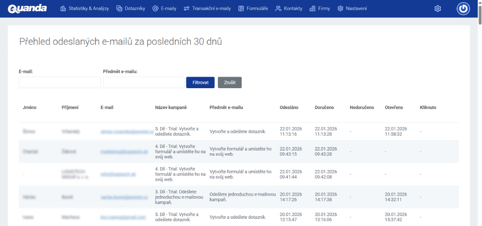Click the Příjmení column header
The width and height of the screenshot is (482, 226).
pyautogui.click(x=70, y=107)
